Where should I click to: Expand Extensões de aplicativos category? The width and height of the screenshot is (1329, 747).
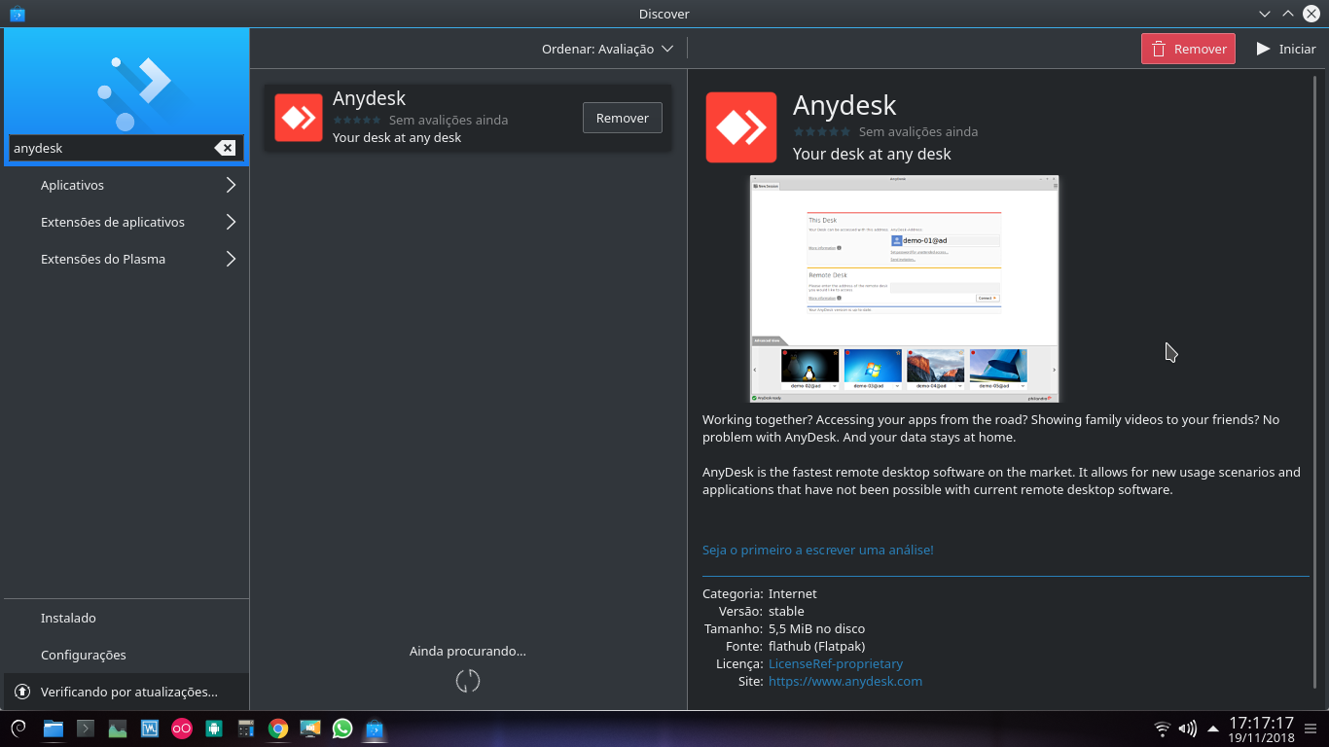126,222
